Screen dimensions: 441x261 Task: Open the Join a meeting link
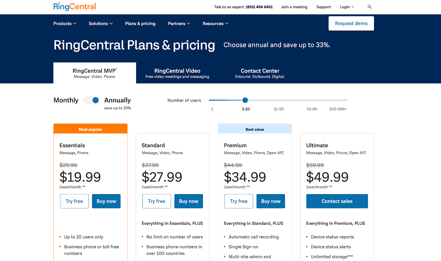[x=294, y=7]
